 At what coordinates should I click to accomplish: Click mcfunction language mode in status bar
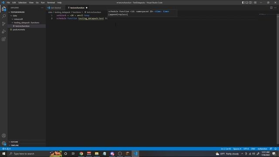click(262, 149)
